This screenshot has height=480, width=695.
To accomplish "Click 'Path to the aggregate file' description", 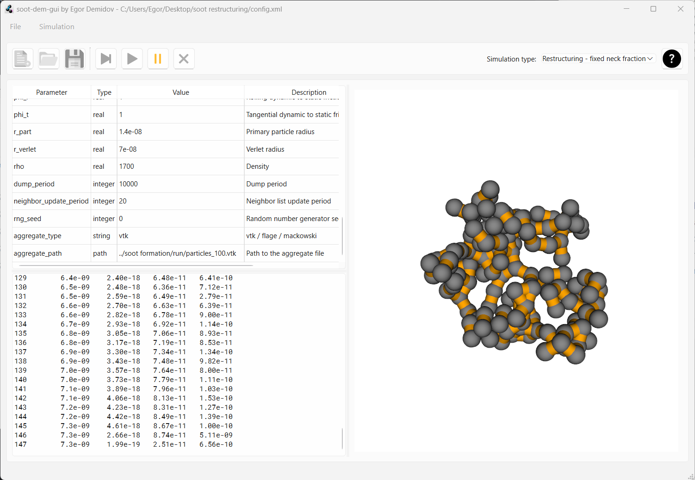I will [x=285, y=253].
